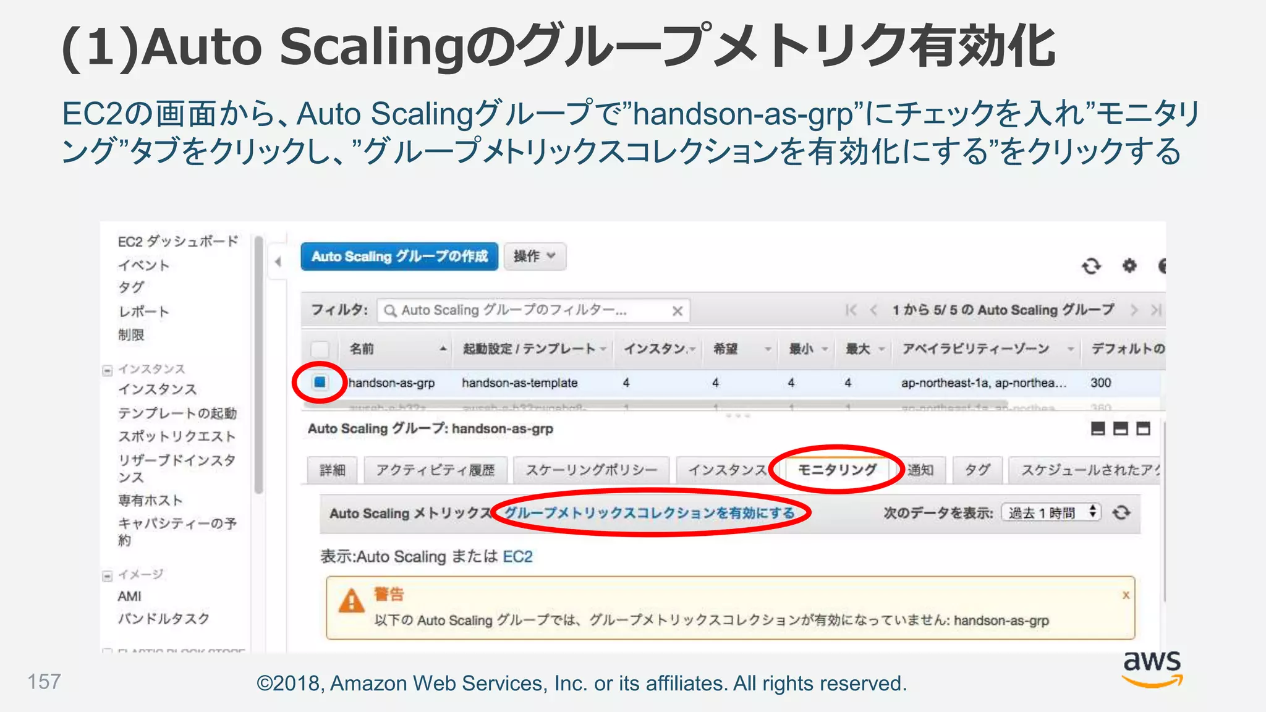Toggle the select-all header checkbox
Image resolution: width=1266 pixels, height=712 pixels.
click(x=320, y=349)
